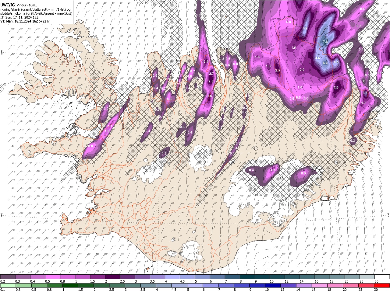This screenshot has height=292, width=390.
Task: Click the 'rigning/skúrir' legend description line
Action: (35, 9)
